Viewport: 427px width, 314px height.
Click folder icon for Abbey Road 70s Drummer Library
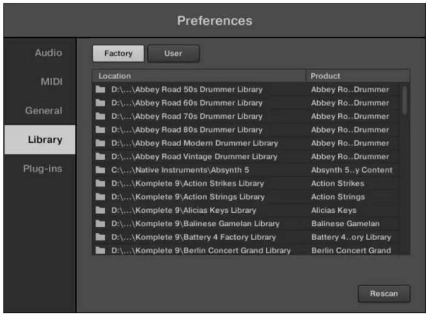(100, 116)
